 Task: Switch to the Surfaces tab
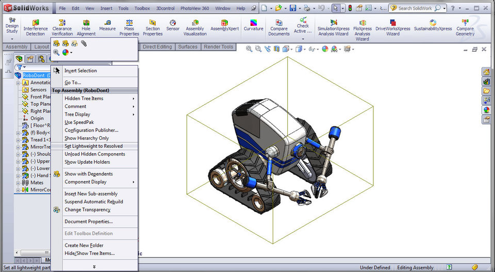188,47
